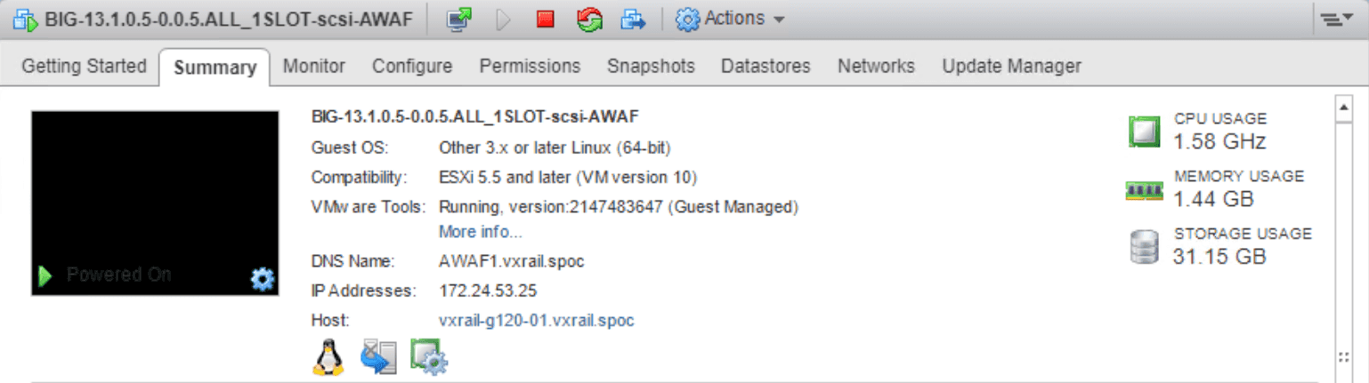Image resolution: width=1369 pixels, height=383 pixels.
Task: Click the CPU usage chip icon
Action: pyautogui.click(x=1145, y=132)
